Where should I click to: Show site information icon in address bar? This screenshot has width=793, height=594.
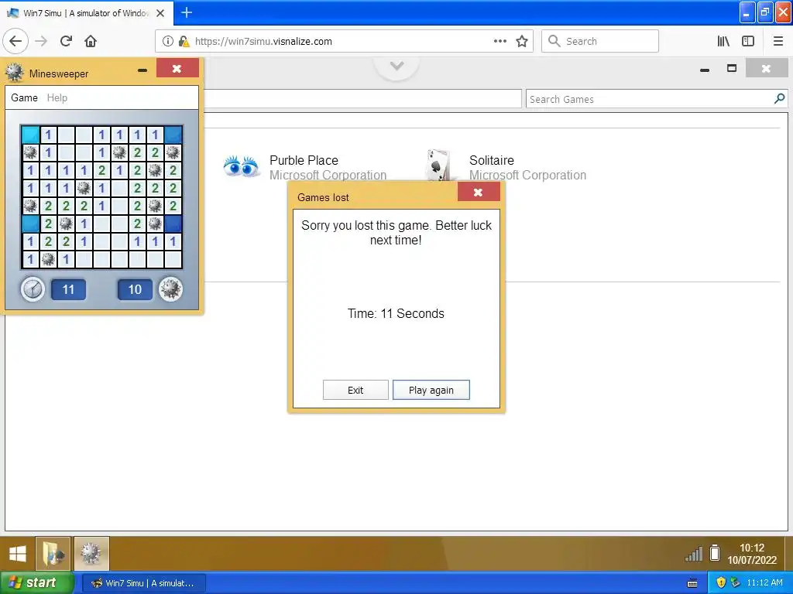coord(167,42)
